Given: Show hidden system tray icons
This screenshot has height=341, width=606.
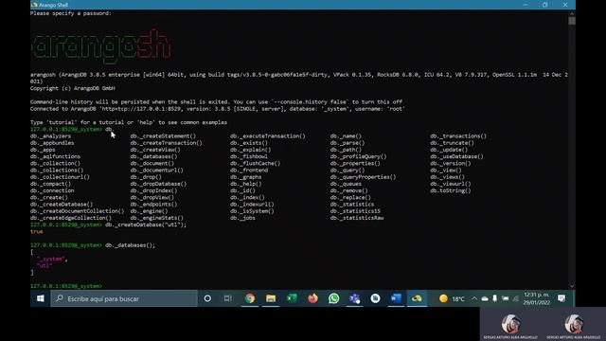Looking at the screenshot, I should tap(474, 298).
